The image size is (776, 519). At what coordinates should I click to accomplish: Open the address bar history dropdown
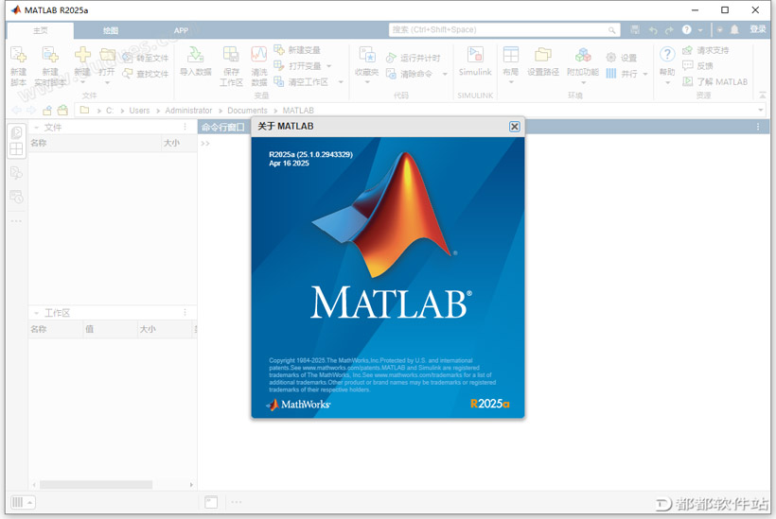click(761, 110)
